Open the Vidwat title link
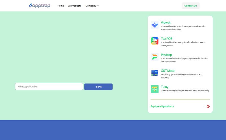226x140 pixels. (x=166, y=23)
